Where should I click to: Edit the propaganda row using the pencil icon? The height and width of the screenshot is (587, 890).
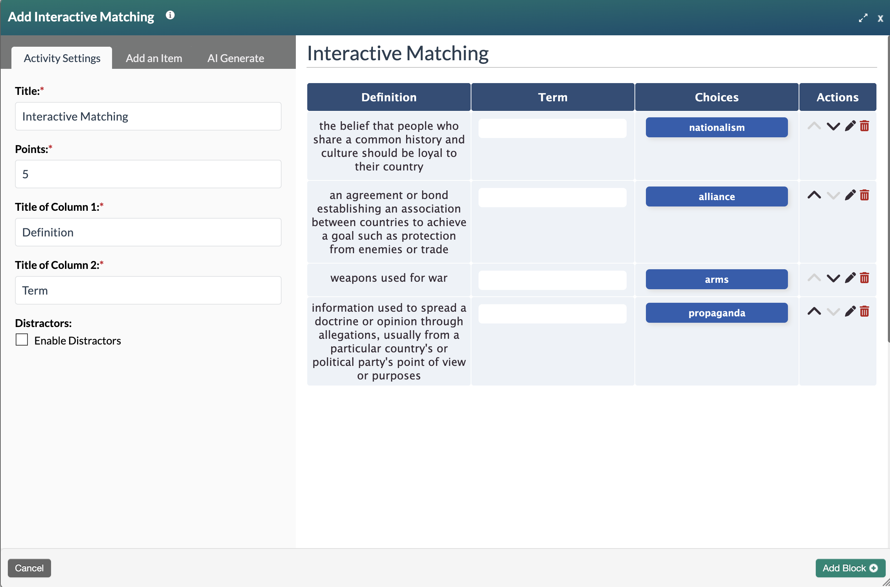pyautogui.click(x=850, y=311)
